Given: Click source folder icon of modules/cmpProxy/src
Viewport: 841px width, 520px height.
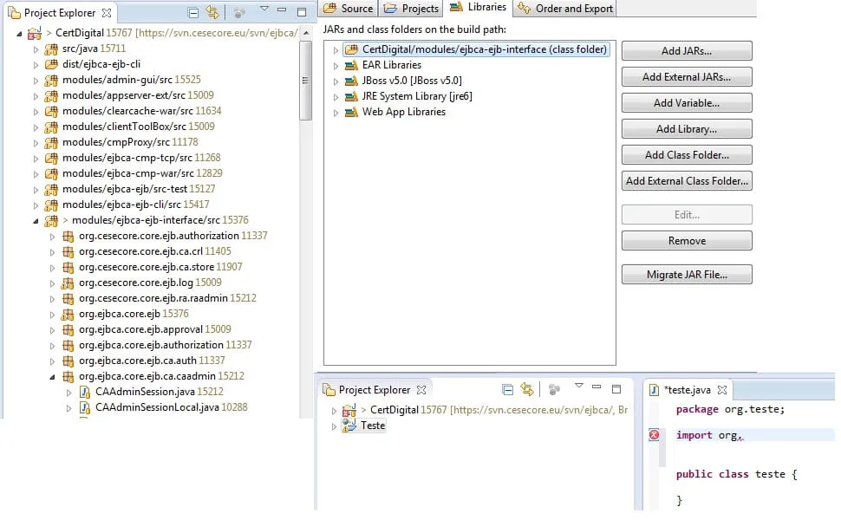Looking at the screenshot, I should (51, 143).
